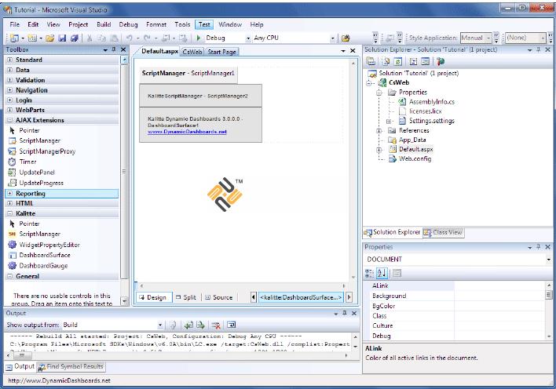Click Solution Explorer Properties toolbar icon

click(371, 61)
